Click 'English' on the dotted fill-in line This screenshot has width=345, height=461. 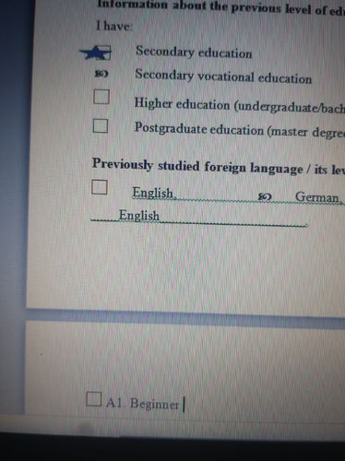tap(139, 215)
